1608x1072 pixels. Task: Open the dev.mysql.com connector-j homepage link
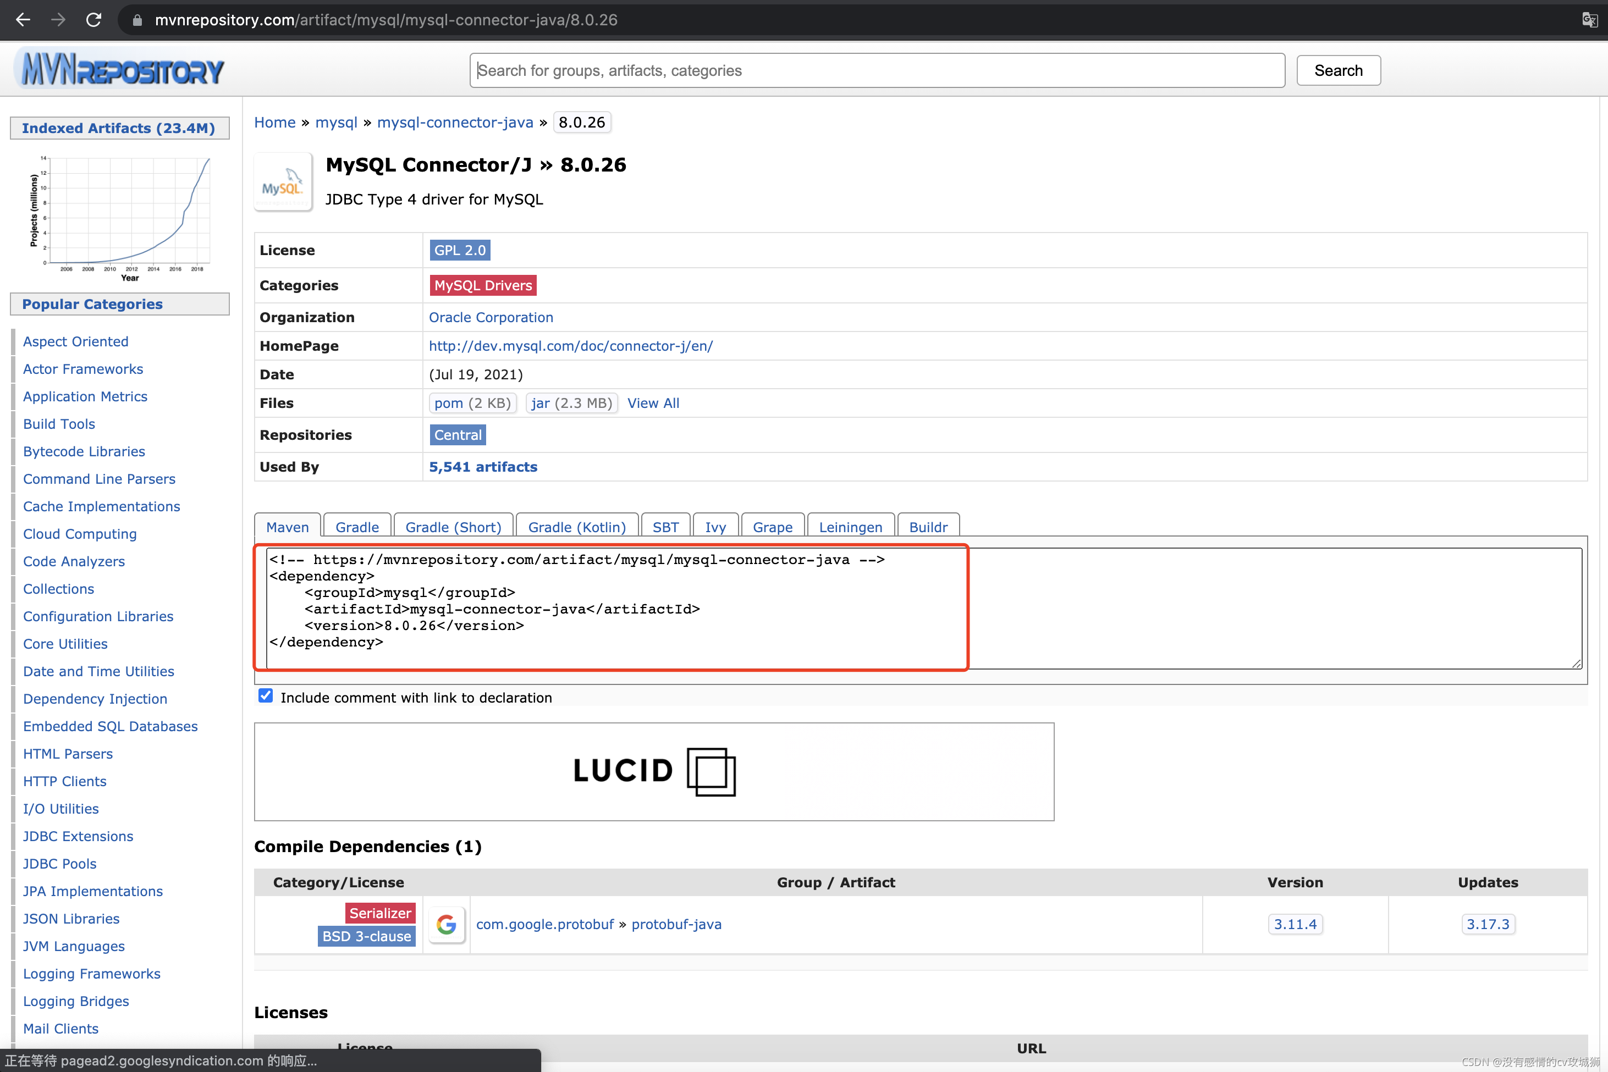click(570, 346)
